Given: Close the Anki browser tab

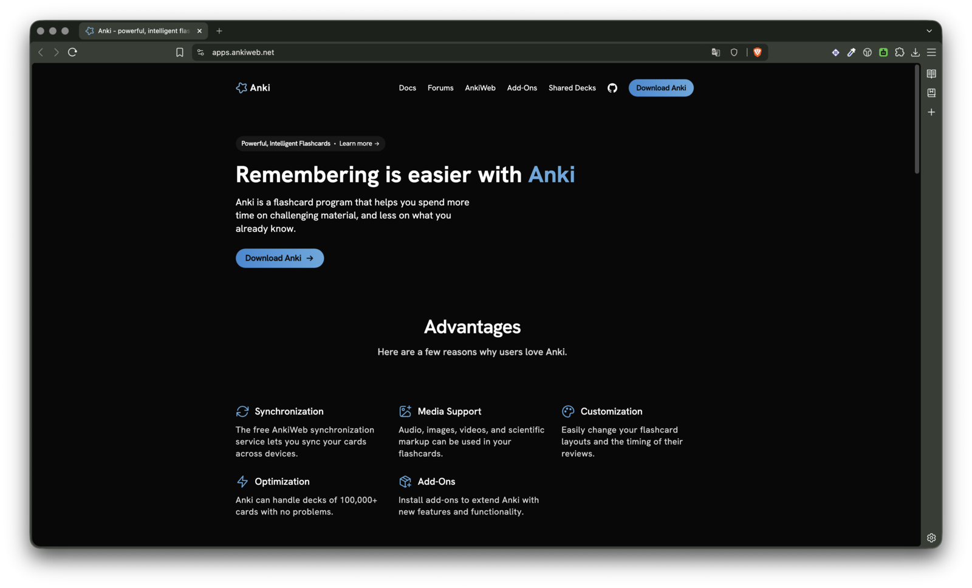Looking at the screenshot, I should point(199,31).
